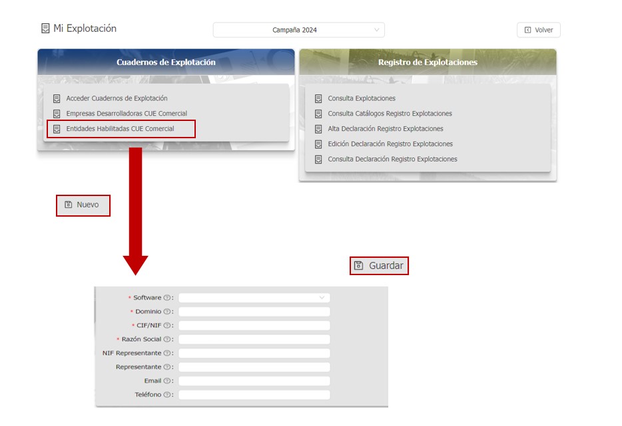Click the help icon beside Dominio label

click(x=167, y=312)
